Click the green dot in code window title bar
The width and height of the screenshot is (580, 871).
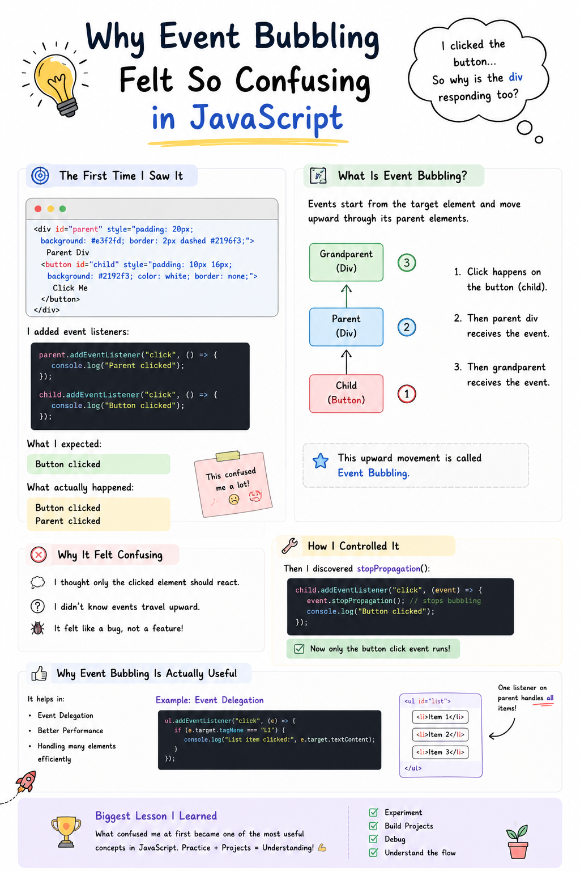pos(63,209)
